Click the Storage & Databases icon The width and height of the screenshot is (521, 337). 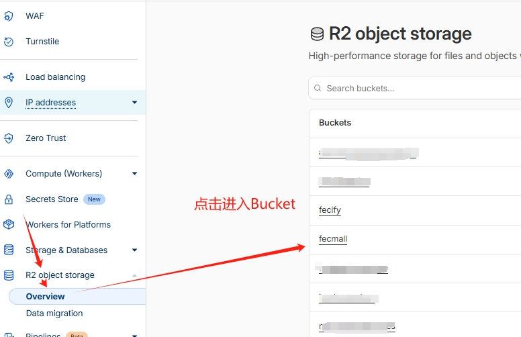[9, 250]
